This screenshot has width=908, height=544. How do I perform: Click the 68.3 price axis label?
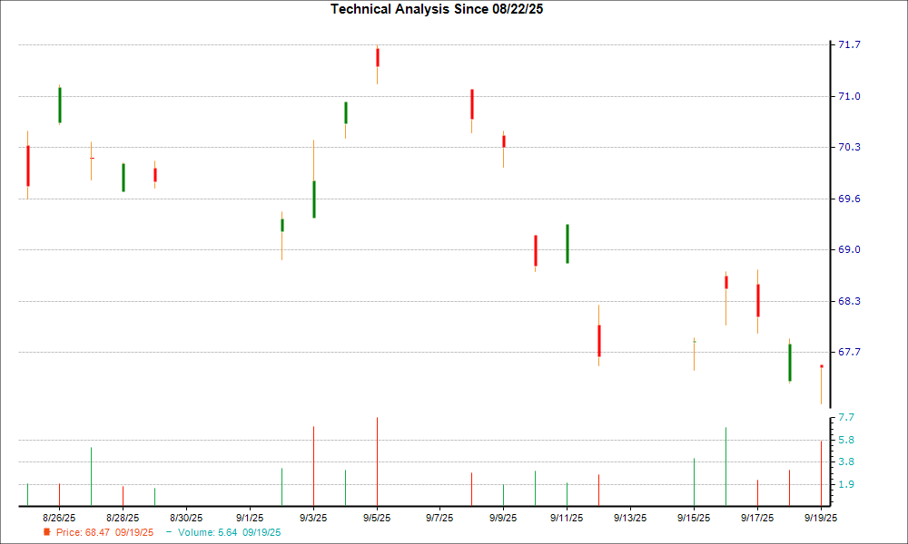[x=849, y=301]
